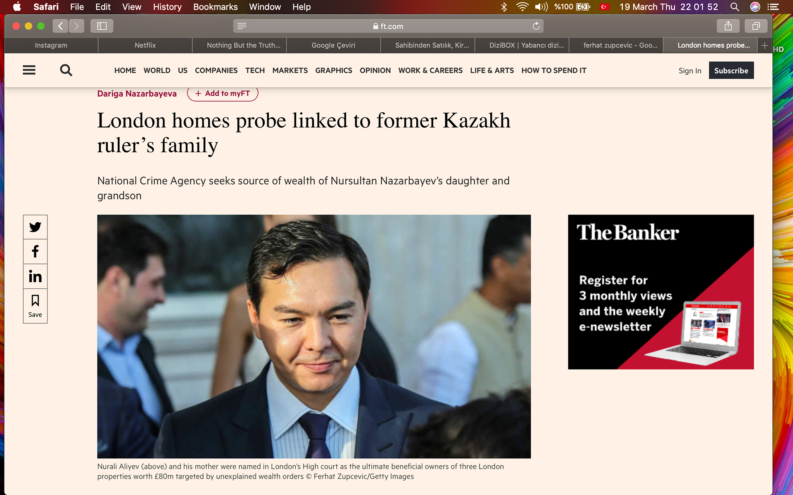Click The Banker advertisement
The image size is (793, 495).
661,292
